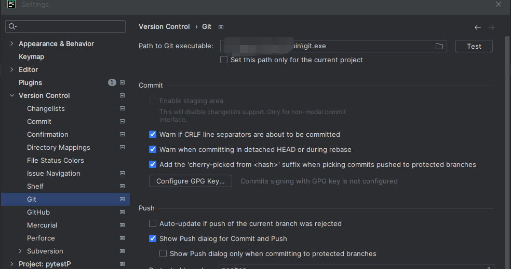Enable 'Set this path only for current project'
The width and height of the screenshot is (511, 269).
[x=223, y=60]
